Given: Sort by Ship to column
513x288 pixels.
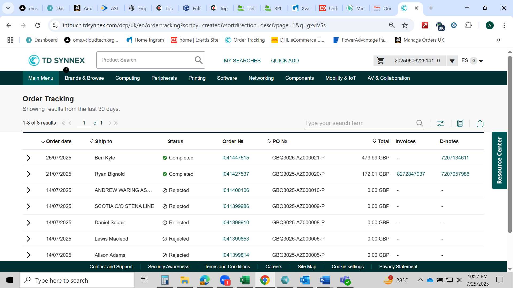Looking at the screenshot, I should point(101,141).
